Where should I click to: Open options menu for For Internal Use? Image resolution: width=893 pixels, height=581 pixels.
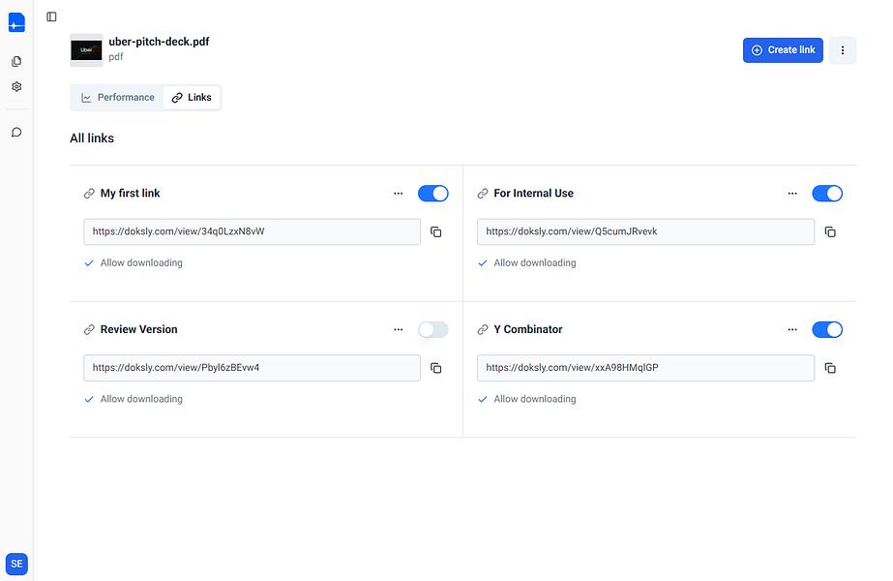(792, 194)
